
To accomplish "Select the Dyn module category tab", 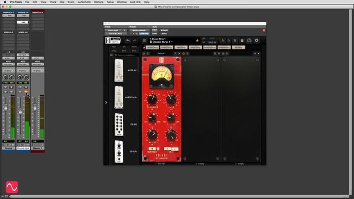I will coord(114,47).
